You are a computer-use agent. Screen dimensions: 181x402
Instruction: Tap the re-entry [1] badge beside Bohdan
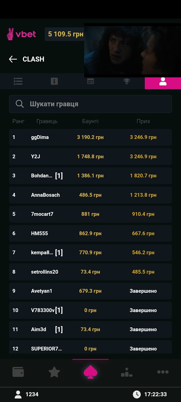[59, 176]
